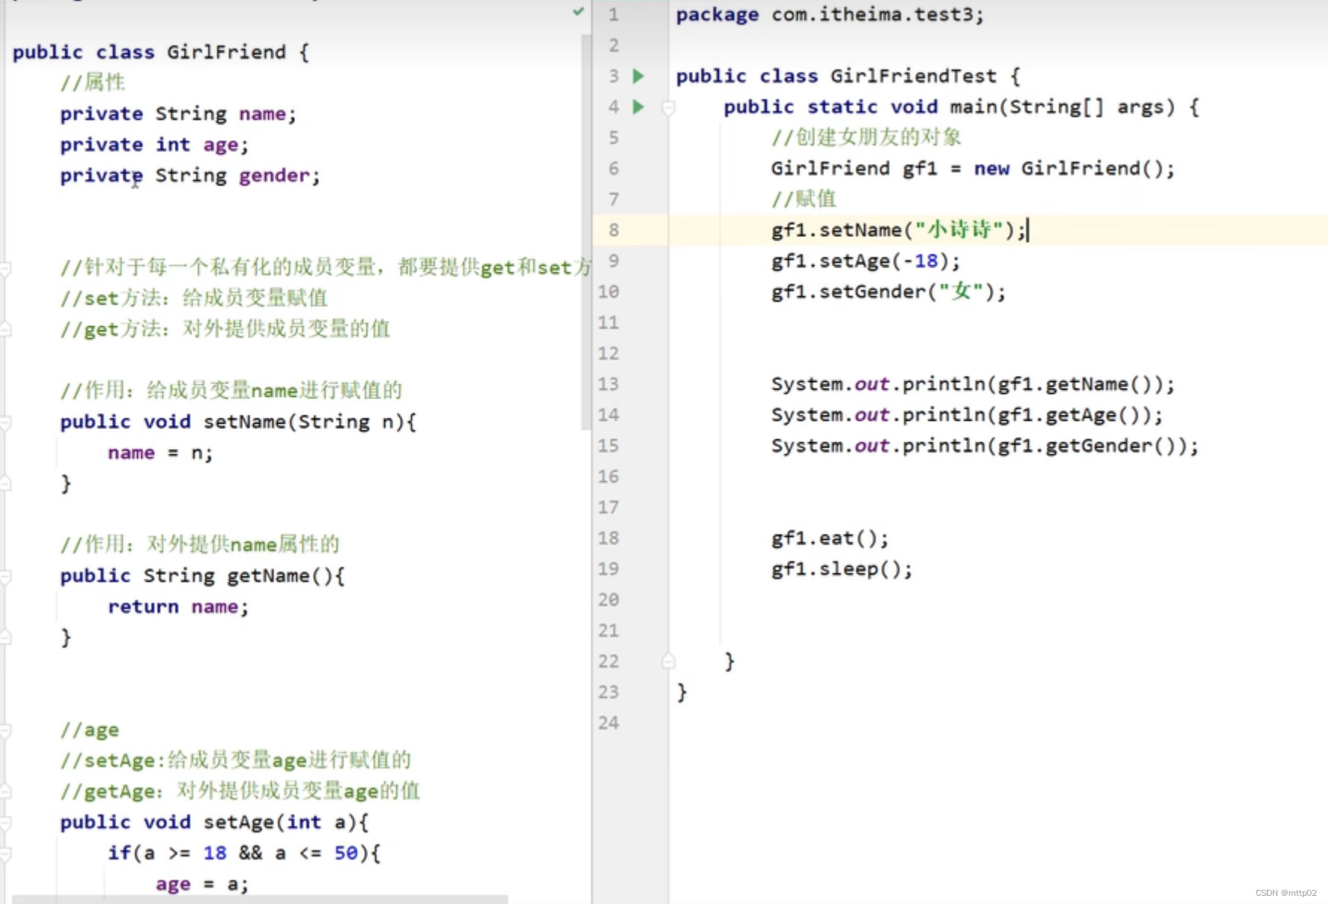Click the 'gf1.setName("小诗诗");' line
The height and width of the screenshot is (904, 1328).
(899, 230)
